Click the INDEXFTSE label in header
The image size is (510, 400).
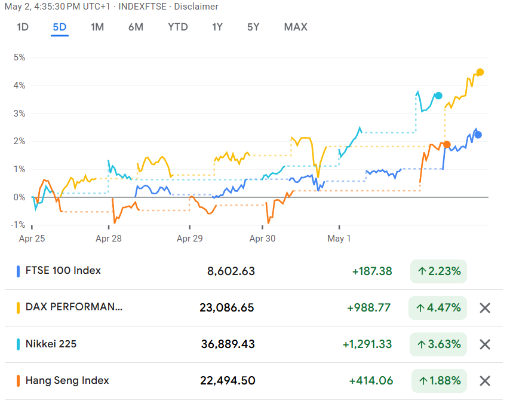pyautogui.click(x=143, y=7)
